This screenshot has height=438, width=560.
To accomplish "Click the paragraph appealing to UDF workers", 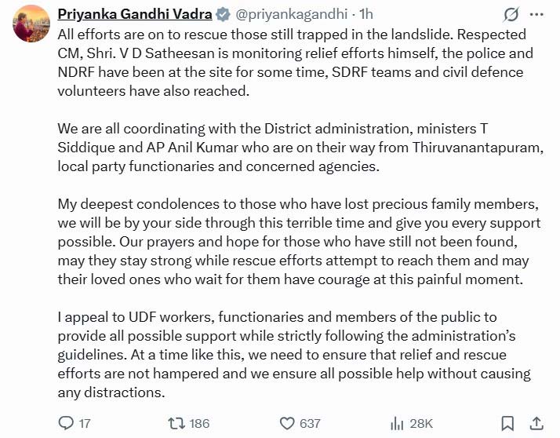I will pyautogui.click(x=294, y=355).
